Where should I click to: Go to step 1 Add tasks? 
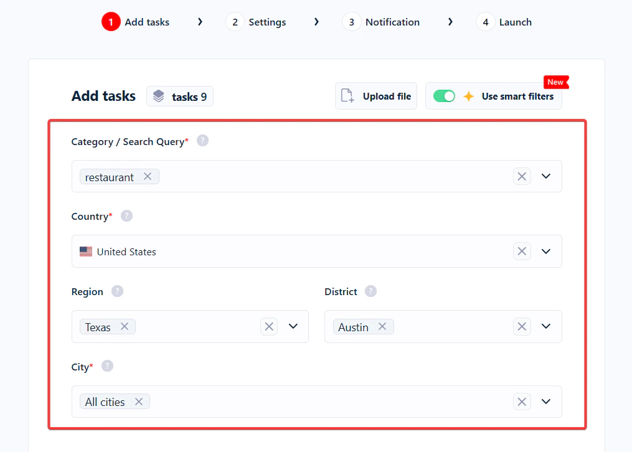coord(136,22)
